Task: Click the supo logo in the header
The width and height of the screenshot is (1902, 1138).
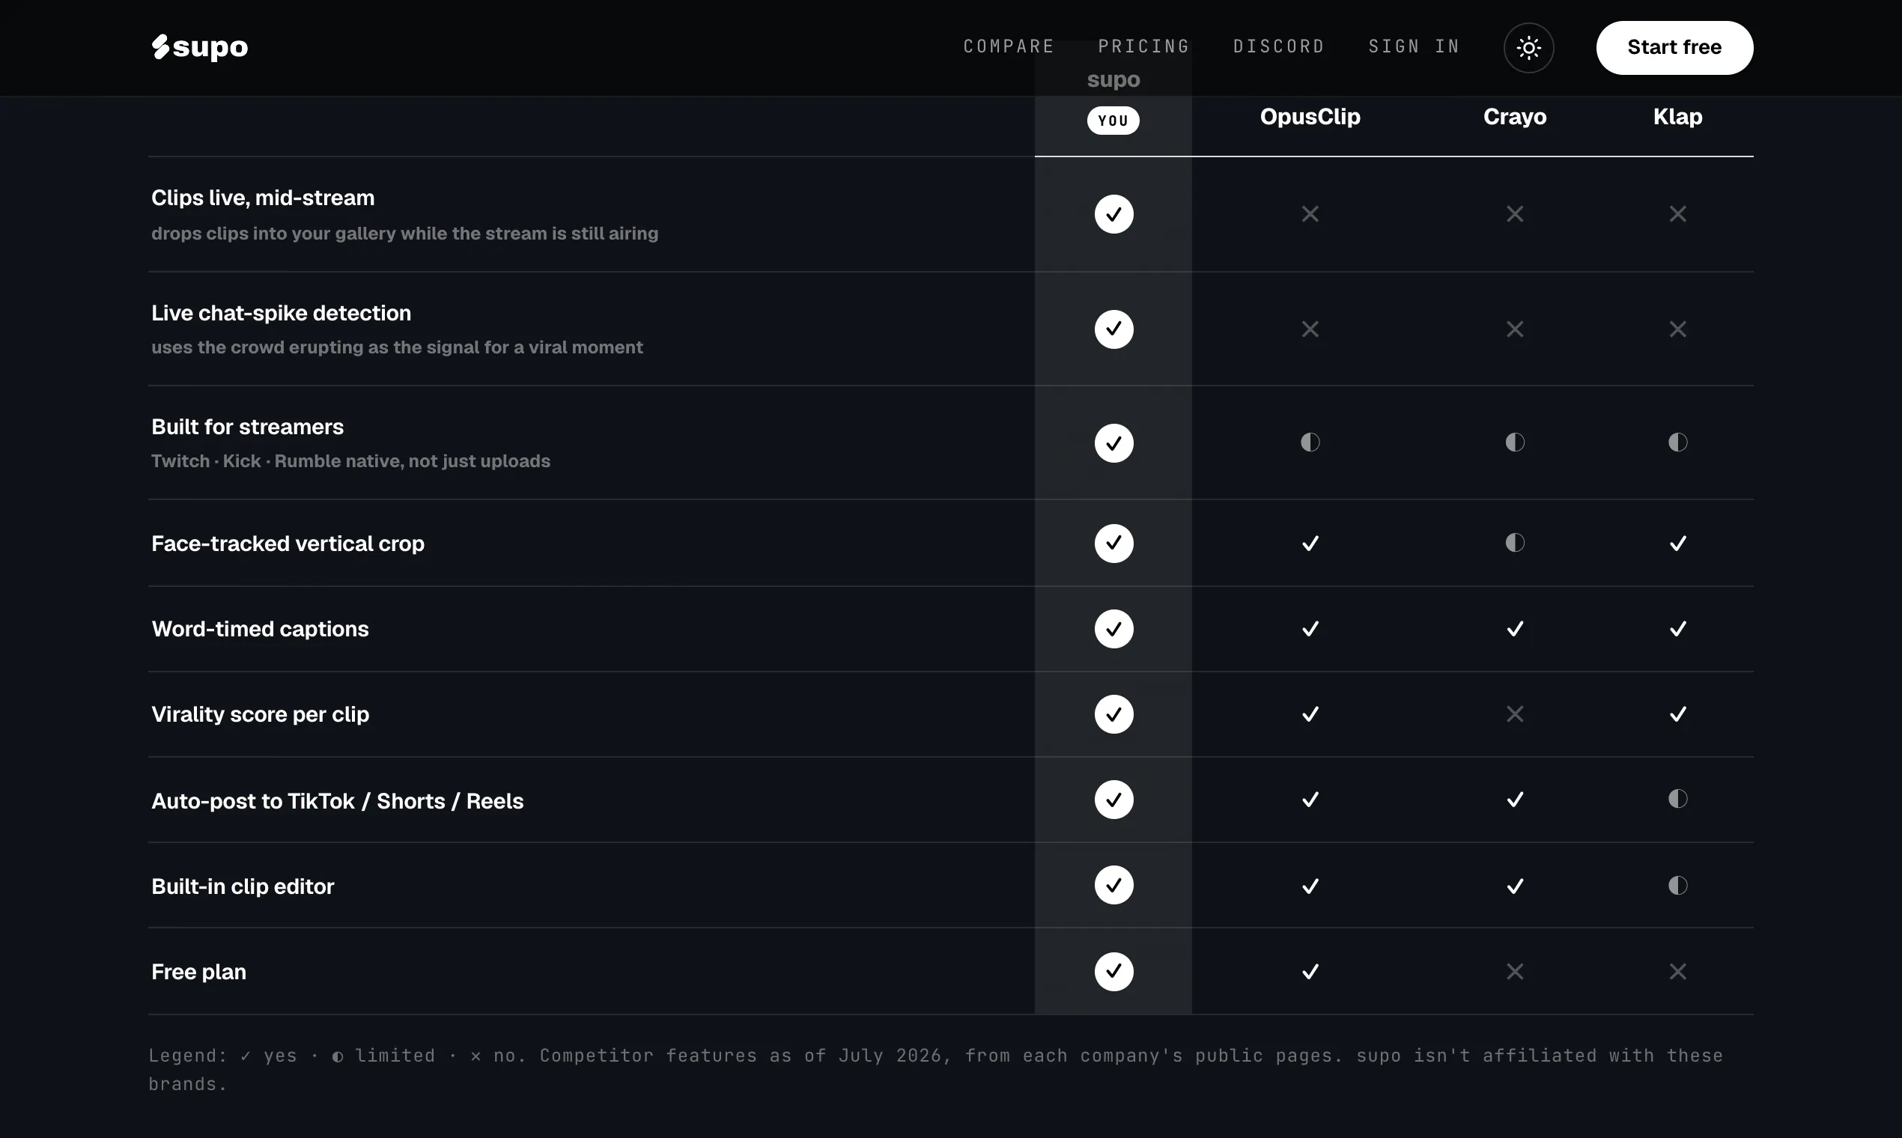Action: [x=199, y=46]
